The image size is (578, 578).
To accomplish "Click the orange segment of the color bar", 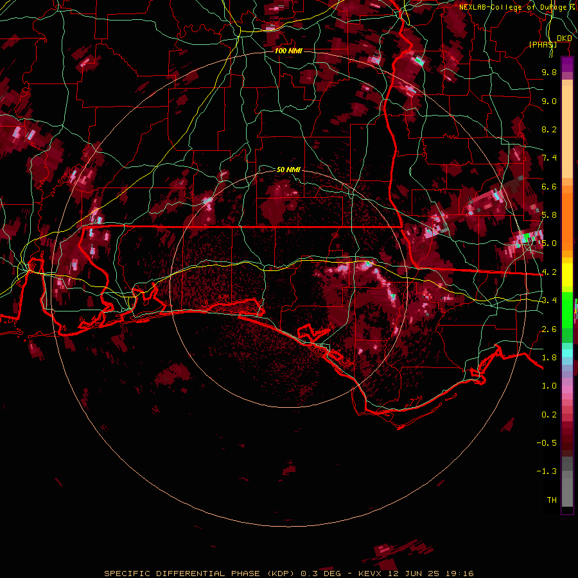I will tap(567, 218).
